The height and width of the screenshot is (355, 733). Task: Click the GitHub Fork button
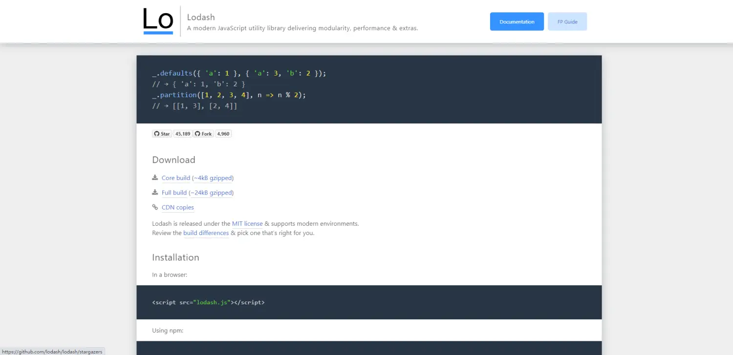[203, 134]
